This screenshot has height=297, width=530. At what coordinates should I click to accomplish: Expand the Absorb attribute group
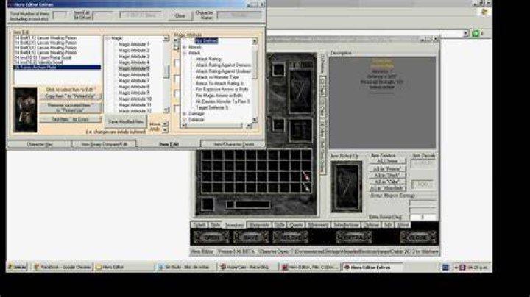185,47
